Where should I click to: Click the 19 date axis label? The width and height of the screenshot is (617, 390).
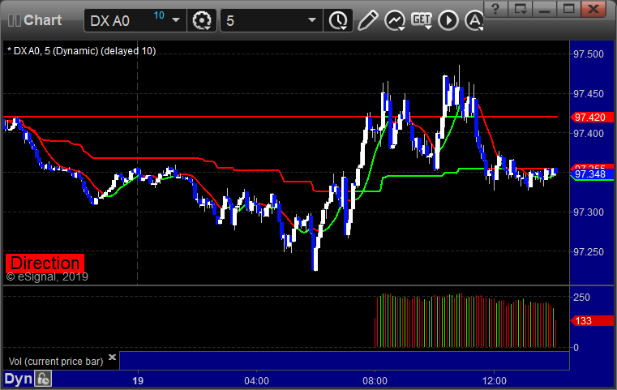coord(138,381)
